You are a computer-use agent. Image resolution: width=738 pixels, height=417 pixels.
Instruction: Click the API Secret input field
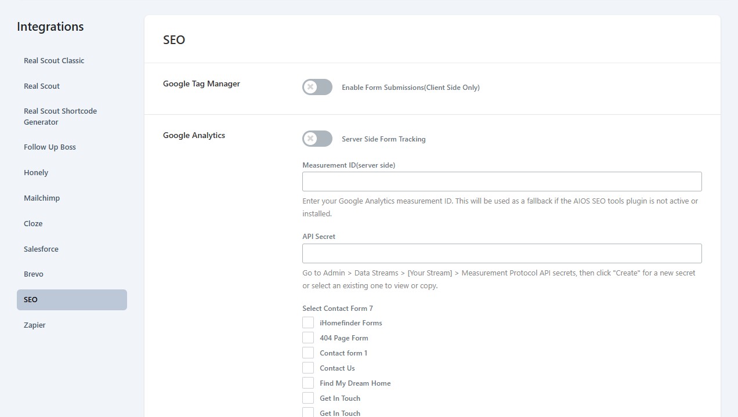click(502, 253)
